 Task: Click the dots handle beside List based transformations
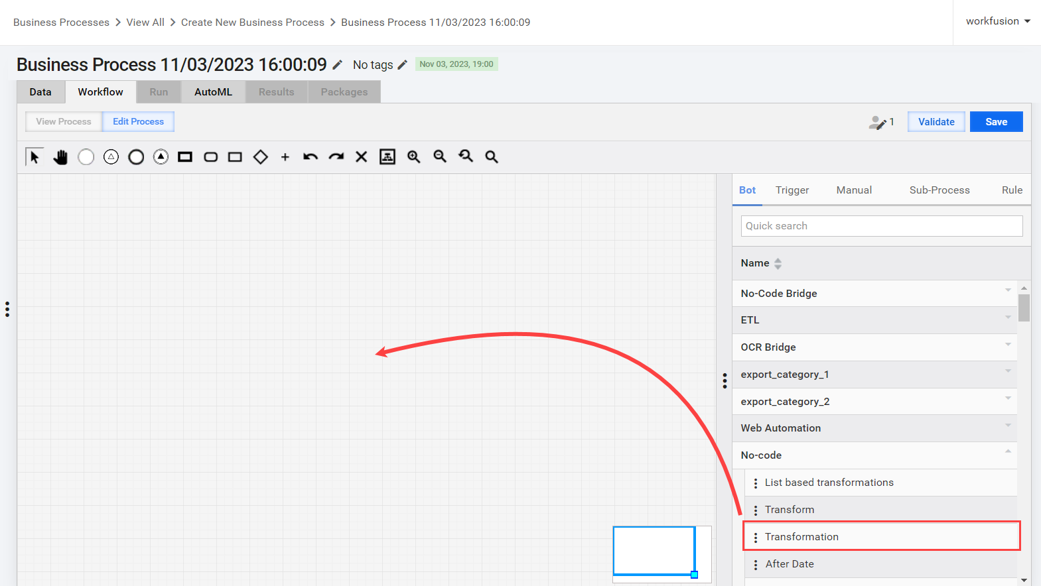point(756,483)
